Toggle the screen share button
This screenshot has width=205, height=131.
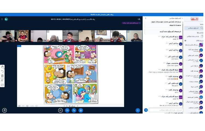60,110
